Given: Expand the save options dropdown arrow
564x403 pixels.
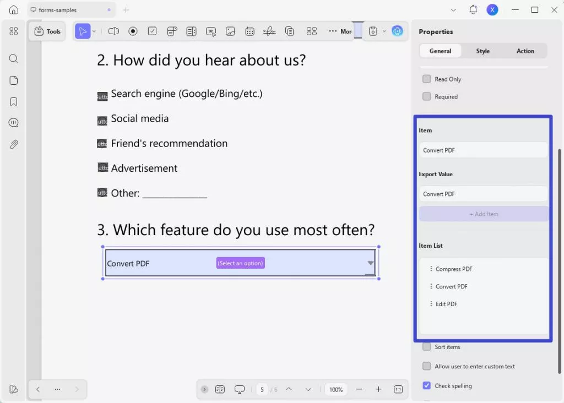Looking at the screenshot, I should [x=384, y=31].
